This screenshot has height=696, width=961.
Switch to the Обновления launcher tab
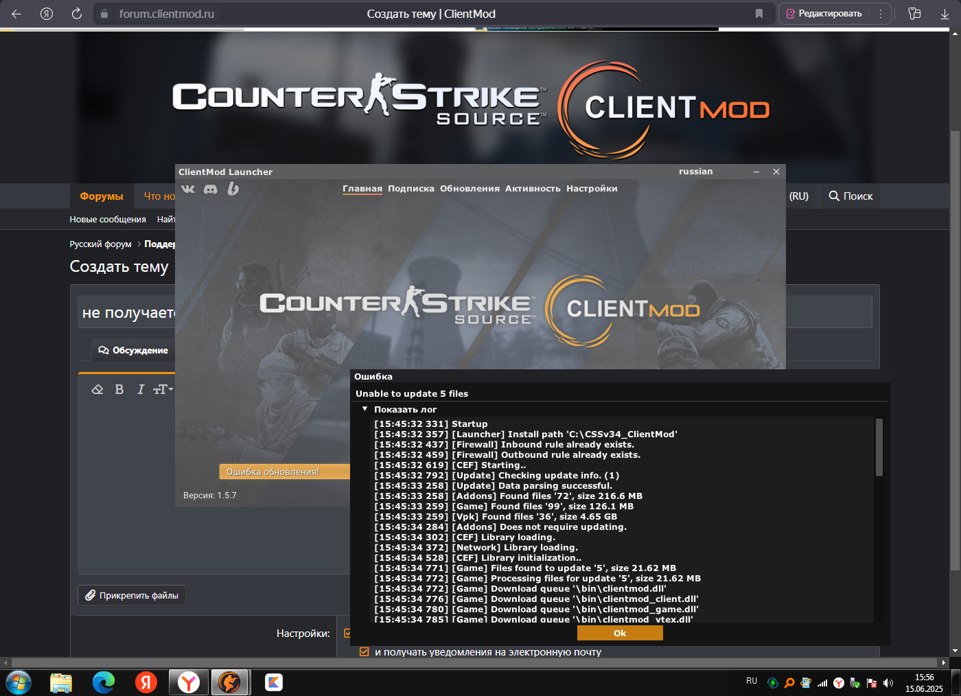pos(470,189)
